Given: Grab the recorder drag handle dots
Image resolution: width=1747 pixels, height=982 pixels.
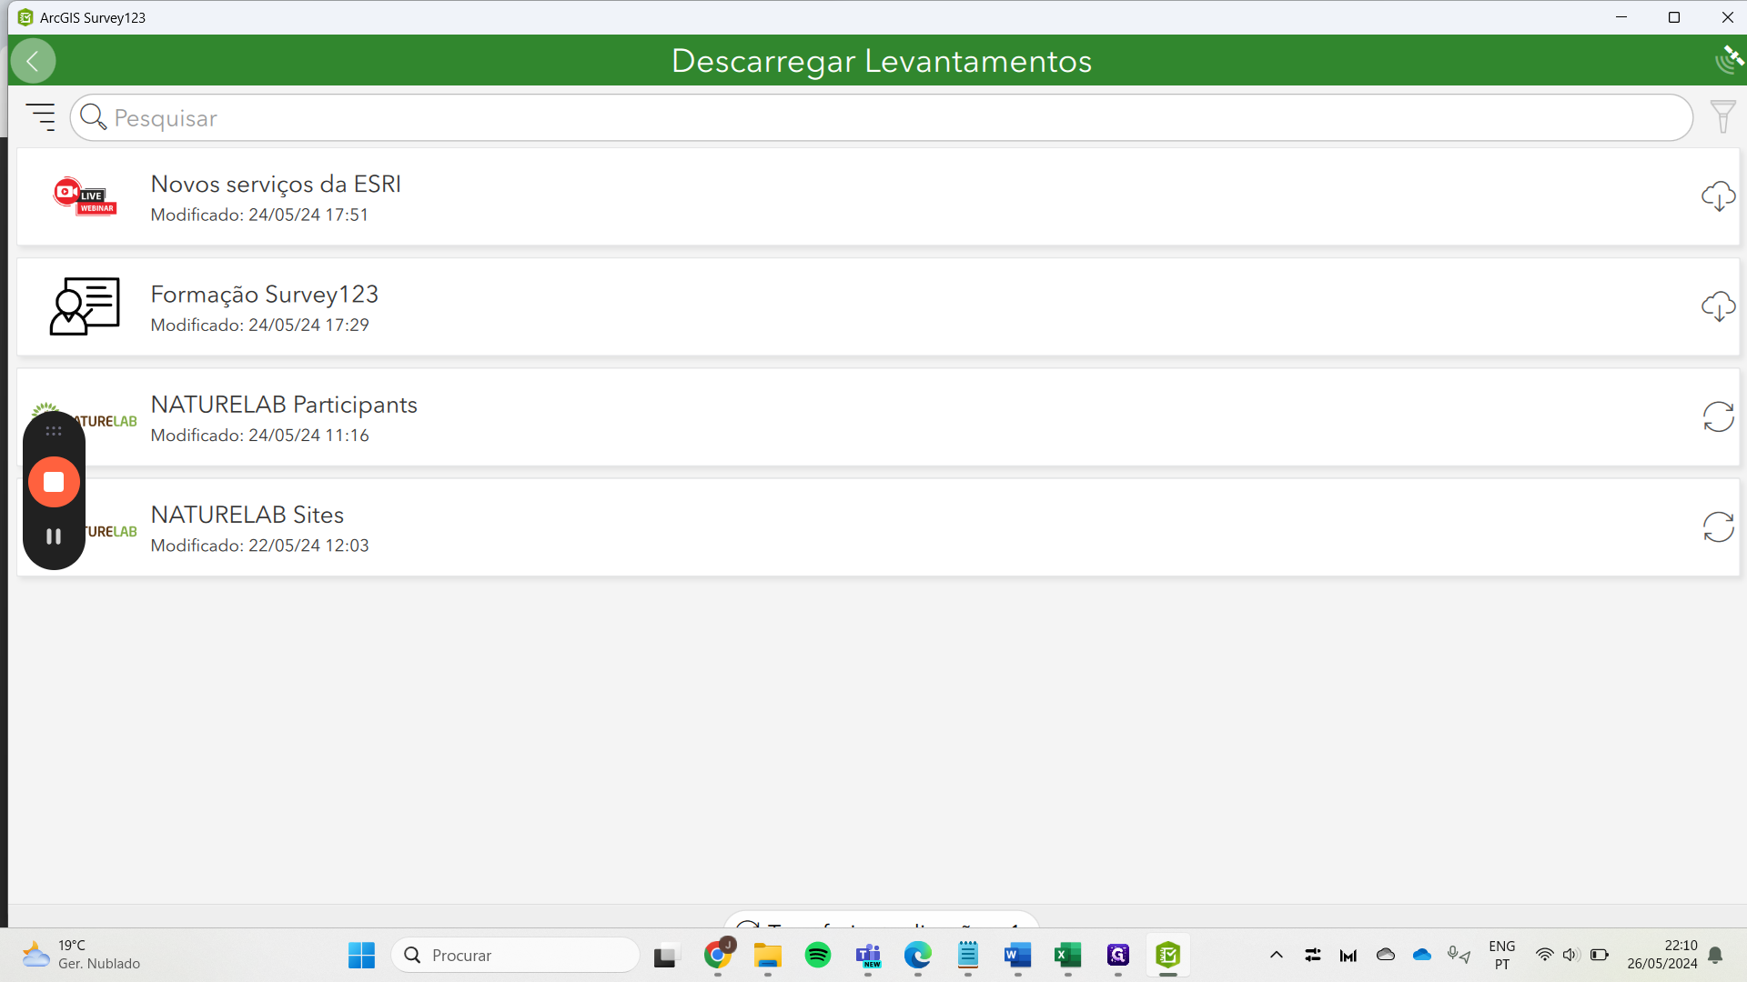Looking at the screenshot, I should 54,431.
